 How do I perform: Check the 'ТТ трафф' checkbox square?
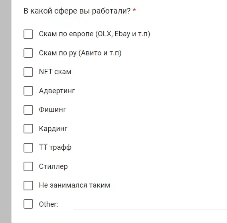tap(28, 148)
